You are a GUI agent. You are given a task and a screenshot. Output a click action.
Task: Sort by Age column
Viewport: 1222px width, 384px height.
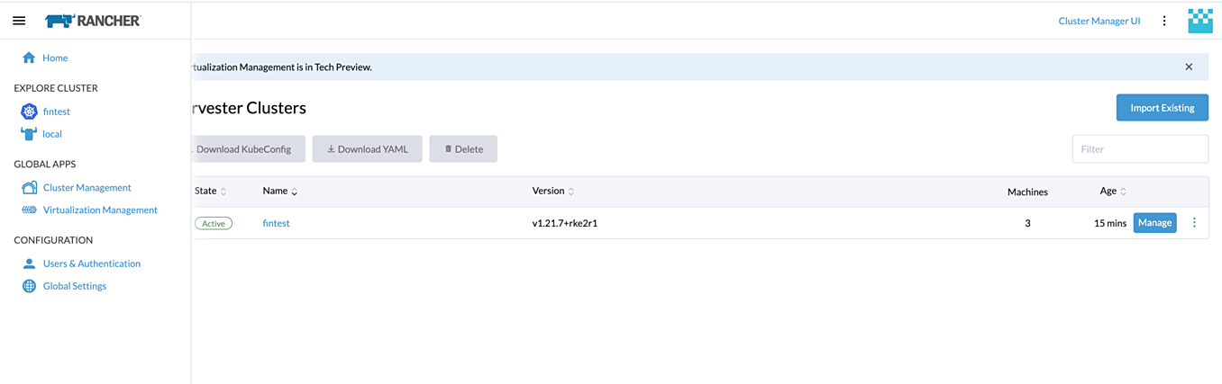[1113, 191]
